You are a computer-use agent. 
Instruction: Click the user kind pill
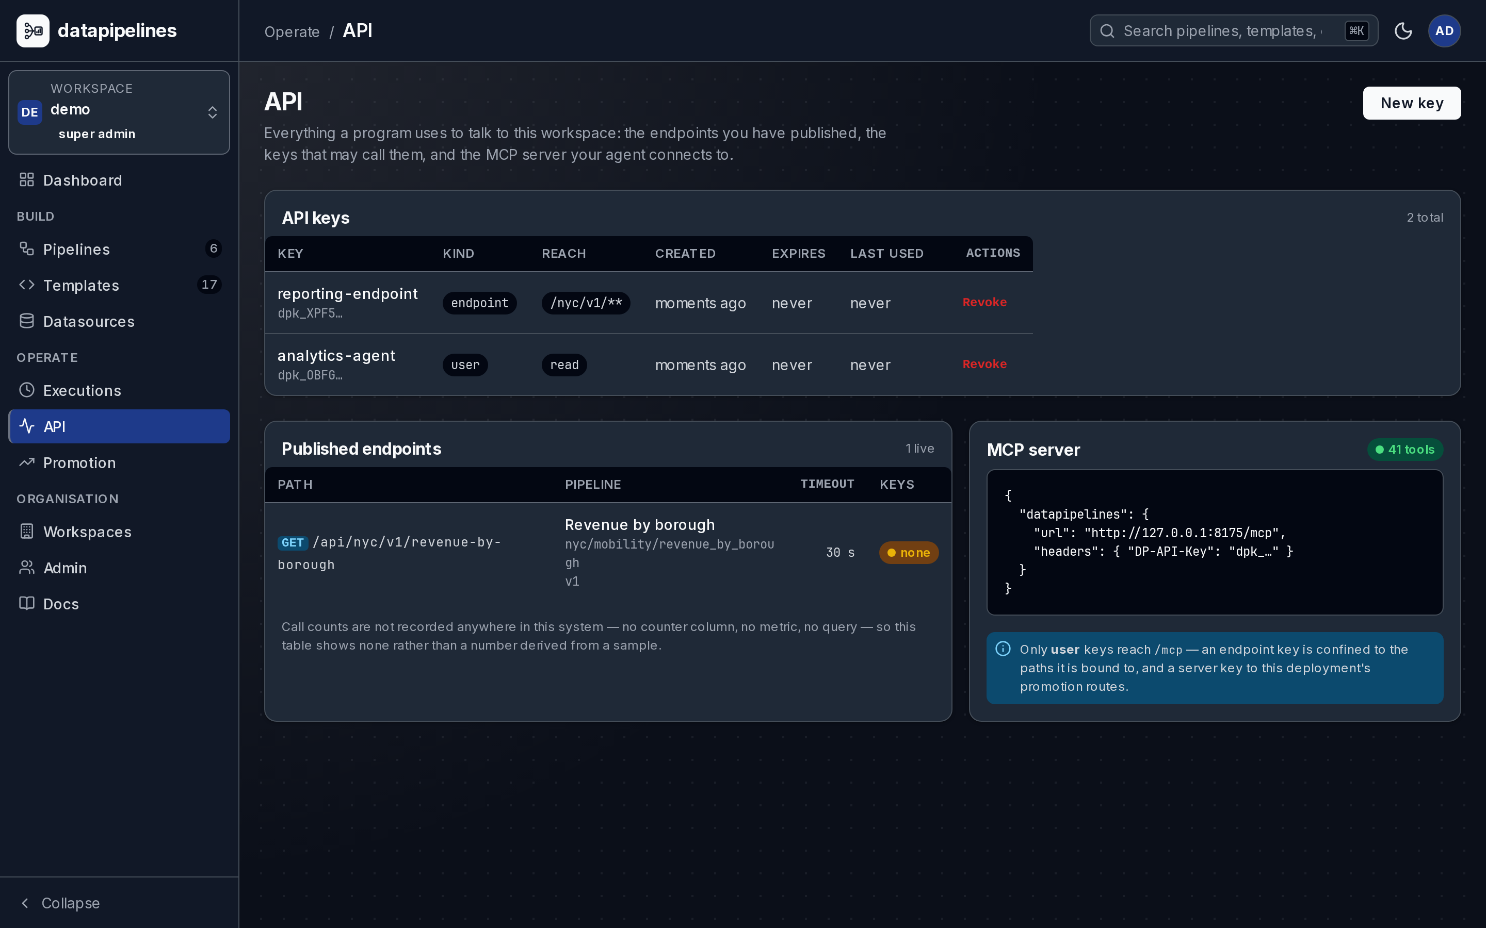click(x=465, y=364)
